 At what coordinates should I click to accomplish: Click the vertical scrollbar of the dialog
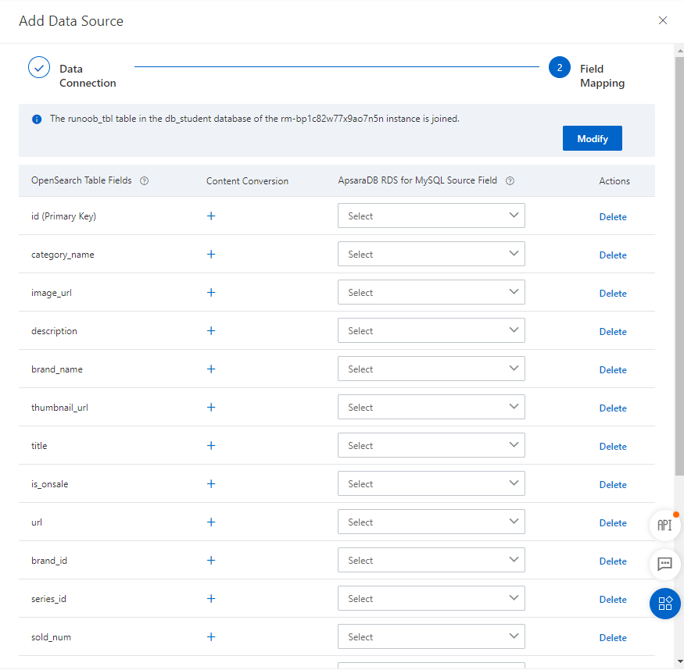[679, 312]
